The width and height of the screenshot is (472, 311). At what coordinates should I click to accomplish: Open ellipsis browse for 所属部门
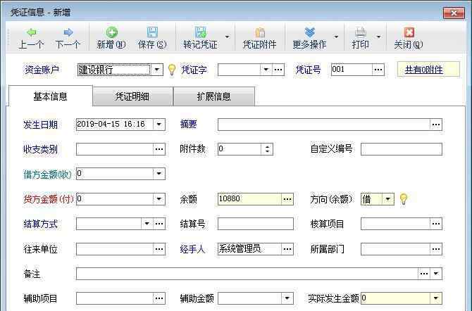[x=436, y=249]
